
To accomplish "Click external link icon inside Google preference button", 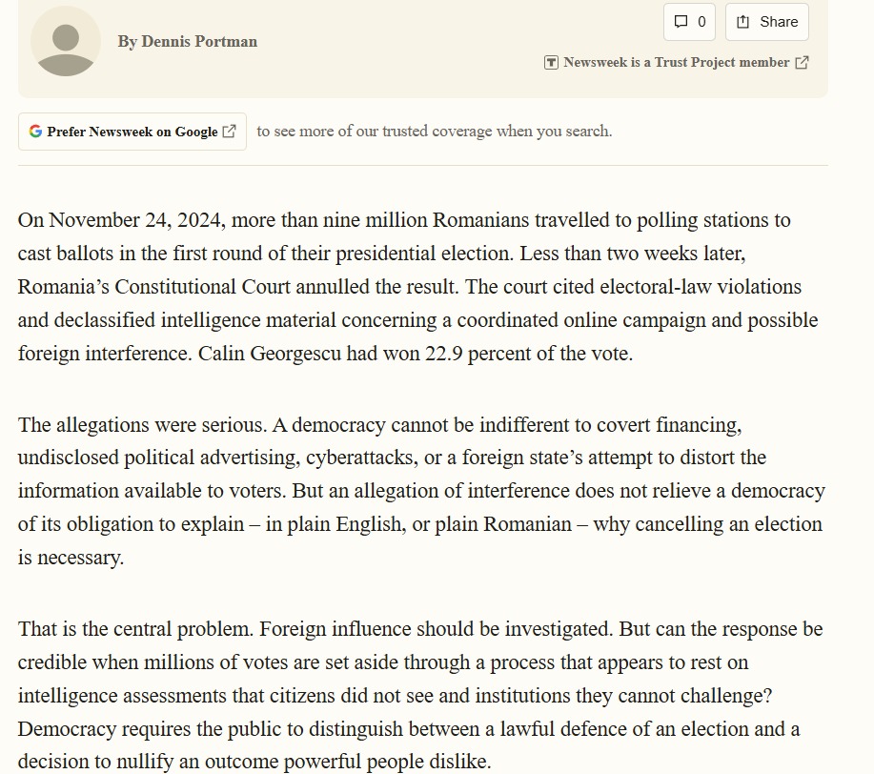I will coord(229,131).
